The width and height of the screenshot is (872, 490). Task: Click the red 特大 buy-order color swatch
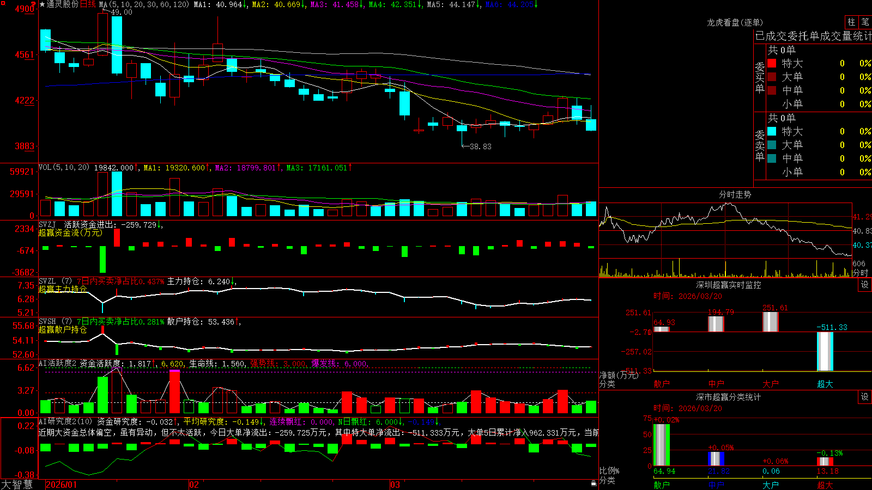pos(772,63)
